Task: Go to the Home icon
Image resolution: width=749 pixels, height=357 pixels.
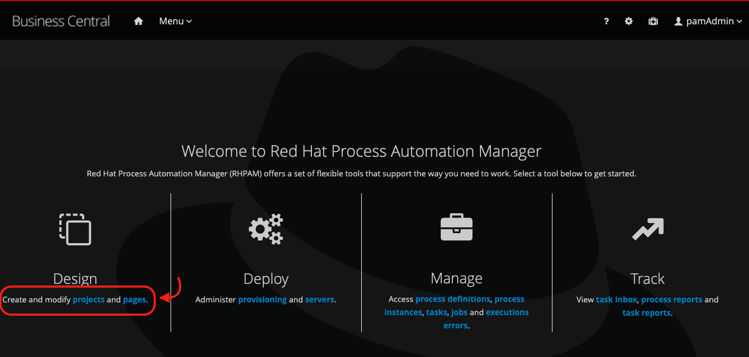Action: (x=139, y=21)
